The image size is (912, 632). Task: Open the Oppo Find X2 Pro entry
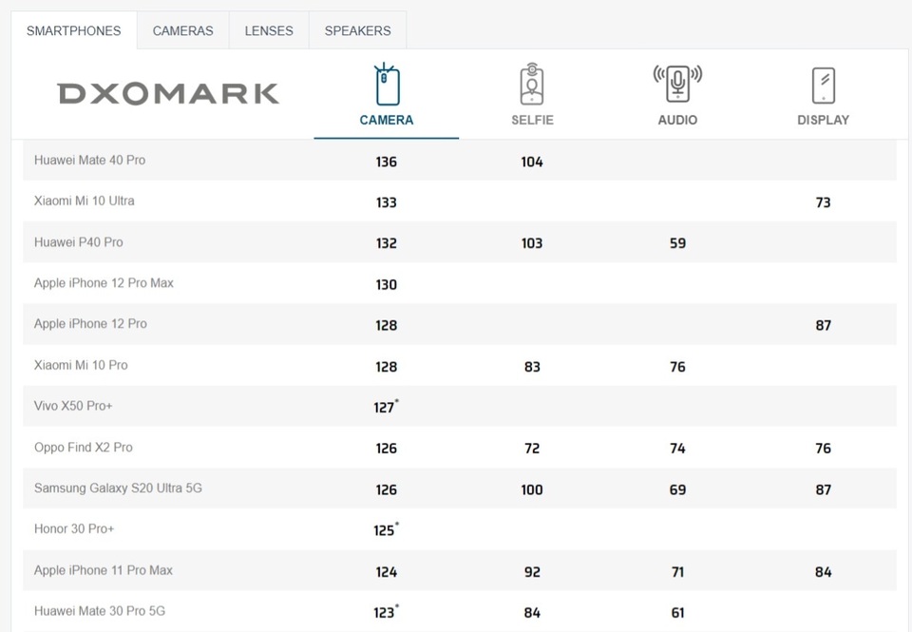pos(84,448)
